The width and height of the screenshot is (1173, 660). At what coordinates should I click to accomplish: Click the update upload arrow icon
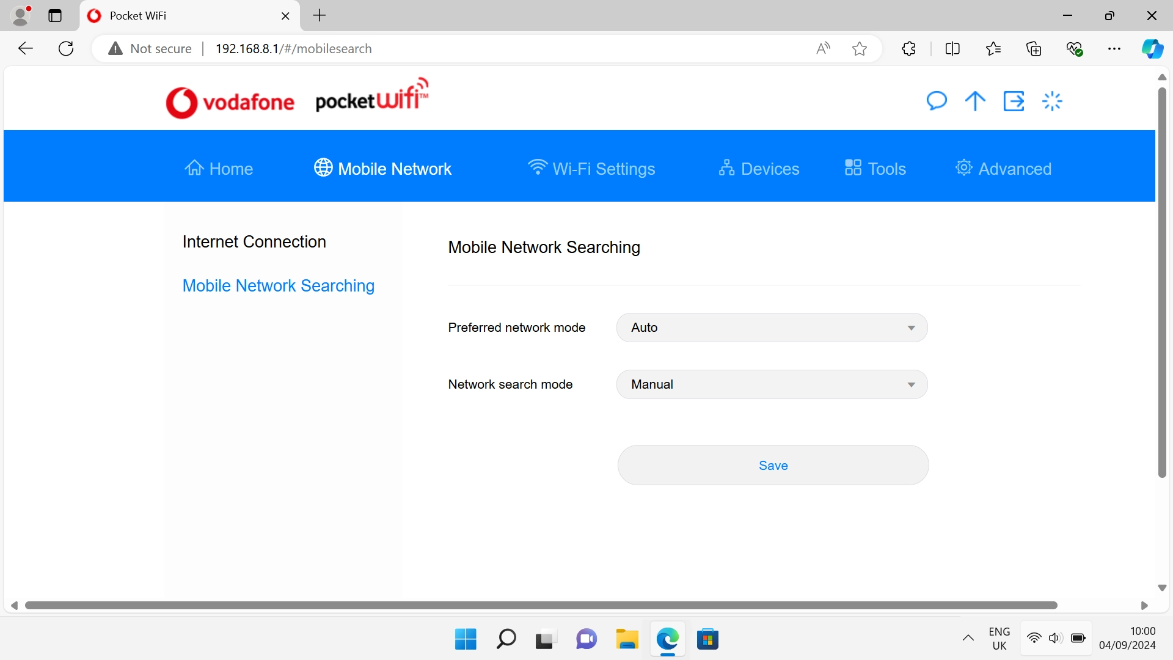(x=974, y=101)
